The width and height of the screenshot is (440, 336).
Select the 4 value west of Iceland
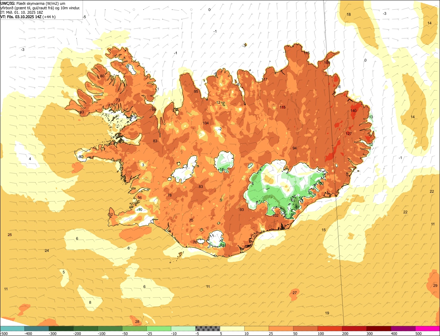[x=30, y=159]
